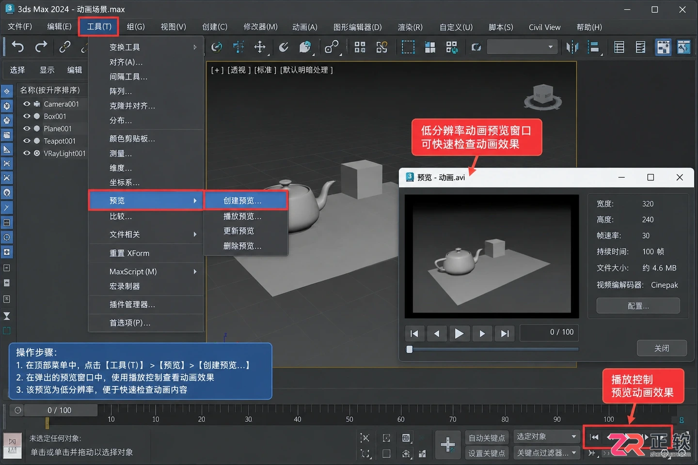The width and height of the screenshot is (698, 465).
Task: Click the snaps grid toolbar icon
Action: tap(360, 47)
